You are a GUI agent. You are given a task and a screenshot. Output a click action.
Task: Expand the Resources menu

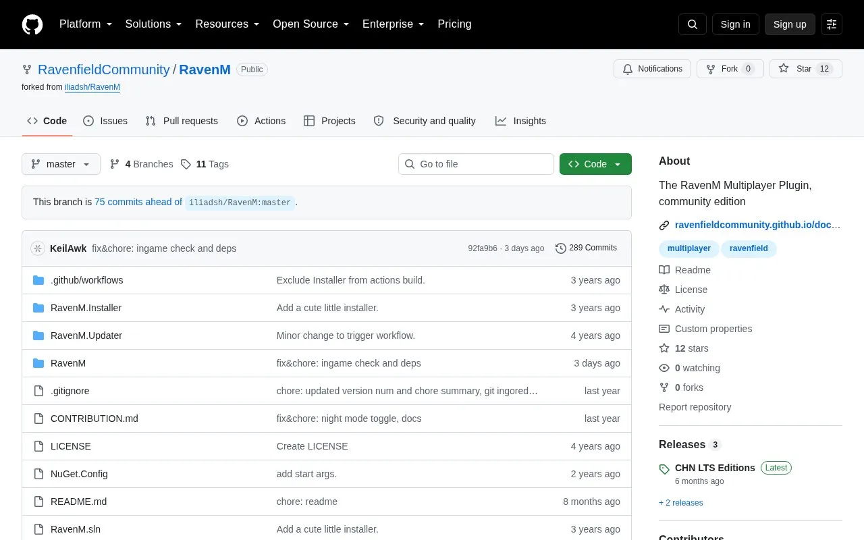point(227,24)
